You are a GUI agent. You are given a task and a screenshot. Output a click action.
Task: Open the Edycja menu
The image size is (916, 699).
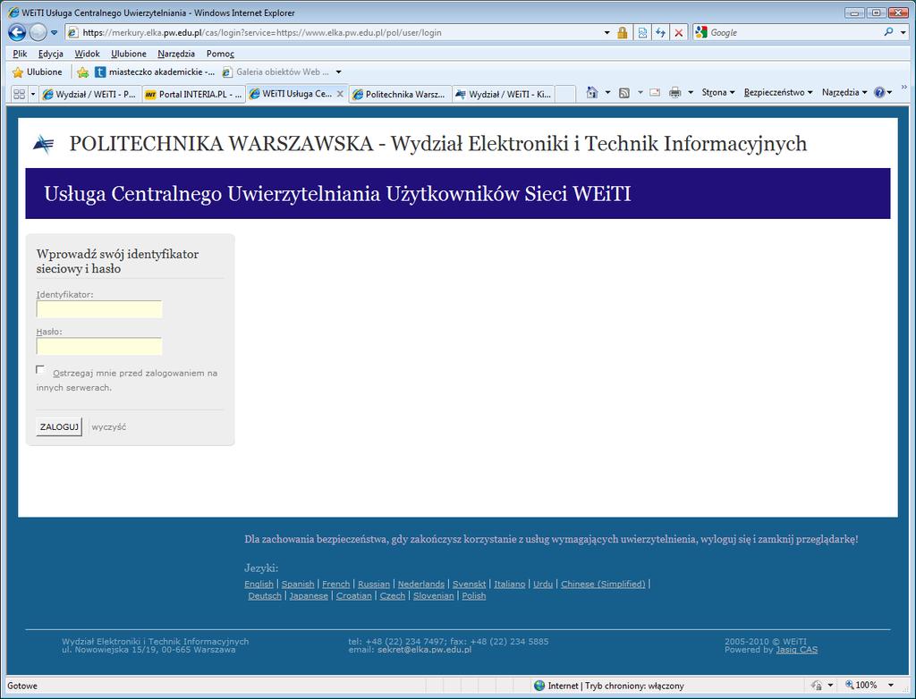pyautogui.click(x=51, y=54)
